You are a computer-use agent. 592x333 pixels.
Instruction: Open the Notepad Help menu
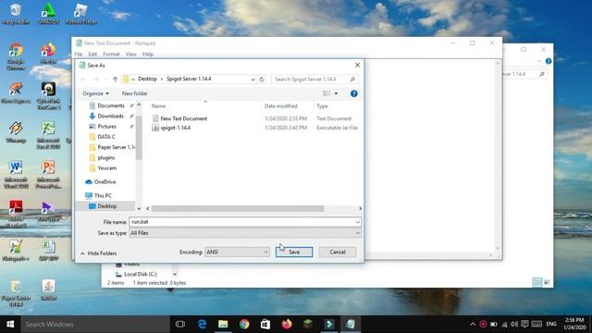click(x=148, y=55)
